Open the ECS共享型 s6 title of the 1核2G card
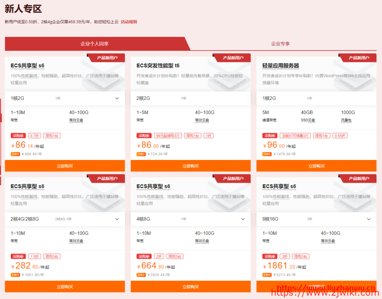 pyautogui.click(x=28, y=66)
